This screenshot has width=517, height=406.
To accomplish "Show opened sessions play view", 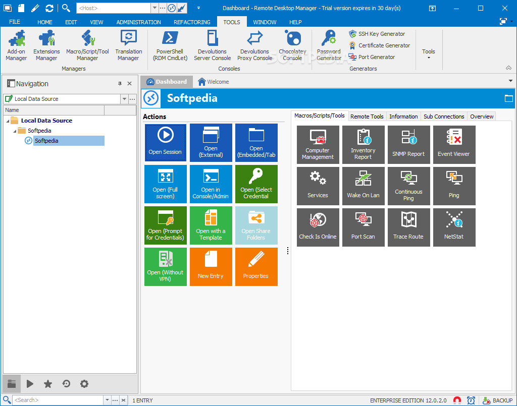I will [x=30, y=384].
